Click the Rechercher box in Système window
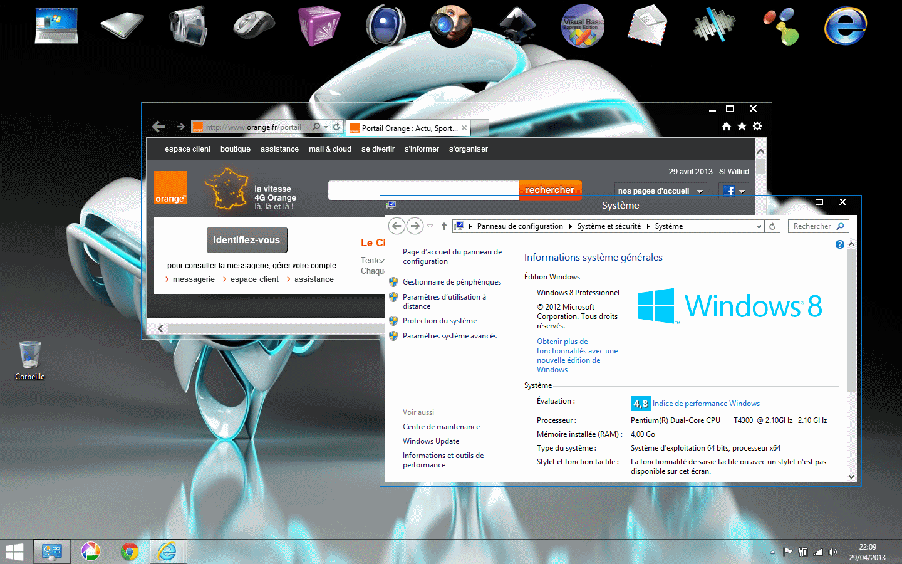This screenshot has height=564, width=902. click(818, 226)
